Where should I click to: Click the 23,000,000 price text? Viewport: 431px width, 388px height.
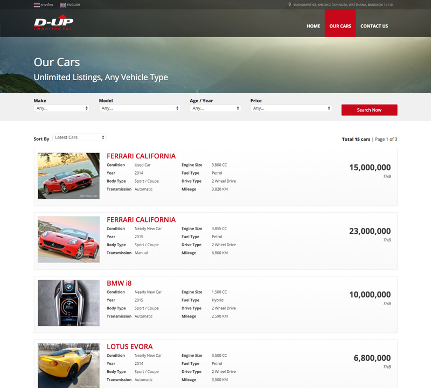[x=370, y=231]
